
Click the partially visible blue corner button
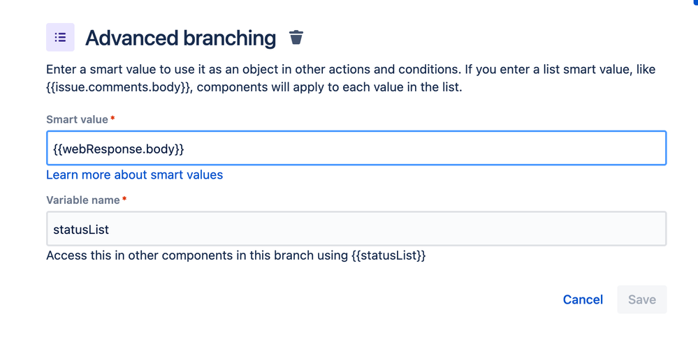(x=695, y=2)
